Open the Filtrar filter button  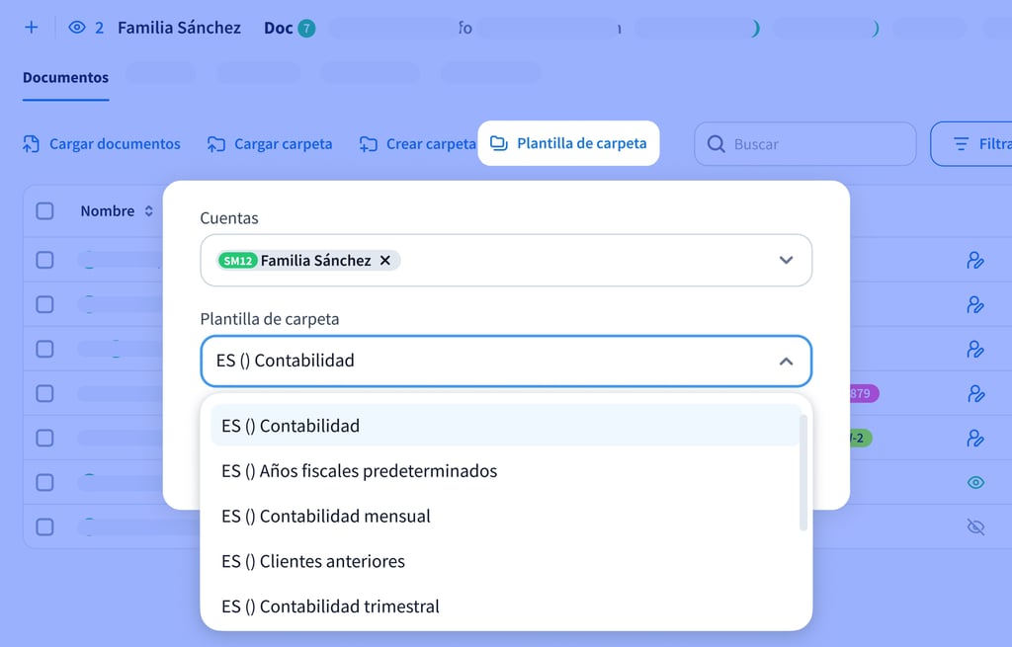(973, 144)
